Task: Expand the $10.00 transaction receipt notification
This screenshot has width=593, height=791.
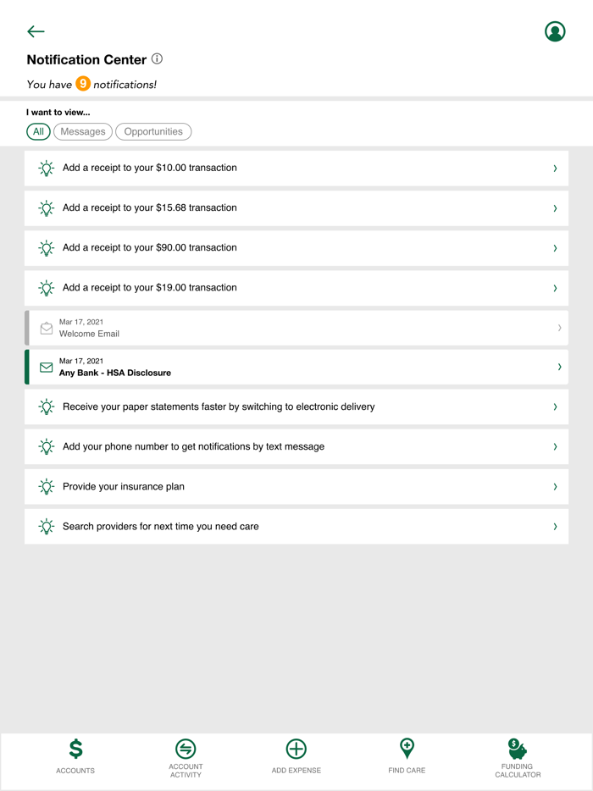Action: 296,168
